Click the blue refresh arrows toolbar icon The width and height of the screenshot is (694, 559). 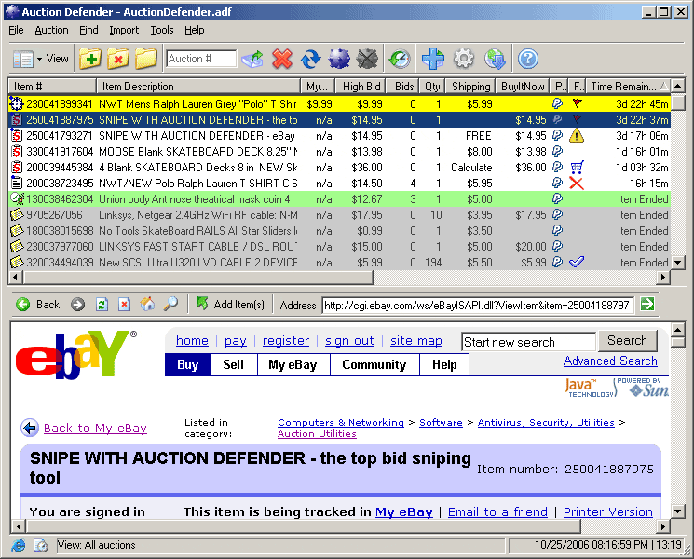[310, 59]
